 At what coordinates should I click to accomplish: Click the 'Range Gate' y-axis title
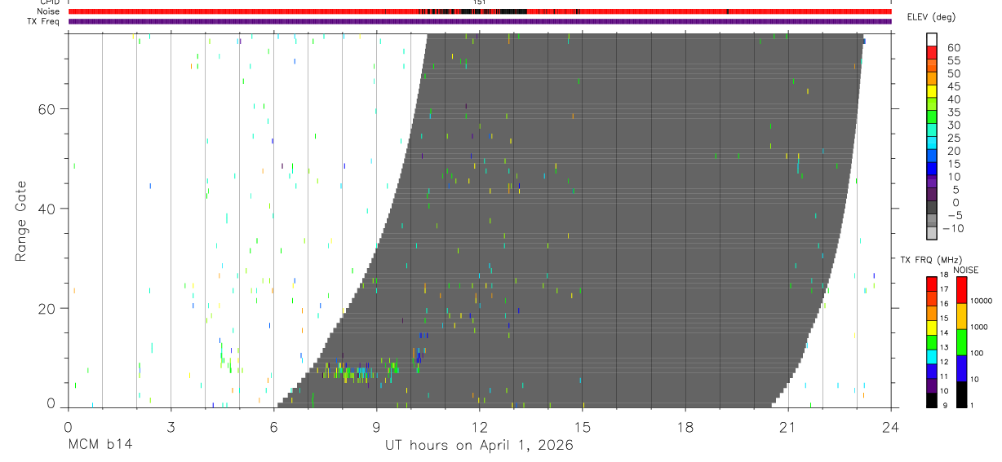[21, 220]
